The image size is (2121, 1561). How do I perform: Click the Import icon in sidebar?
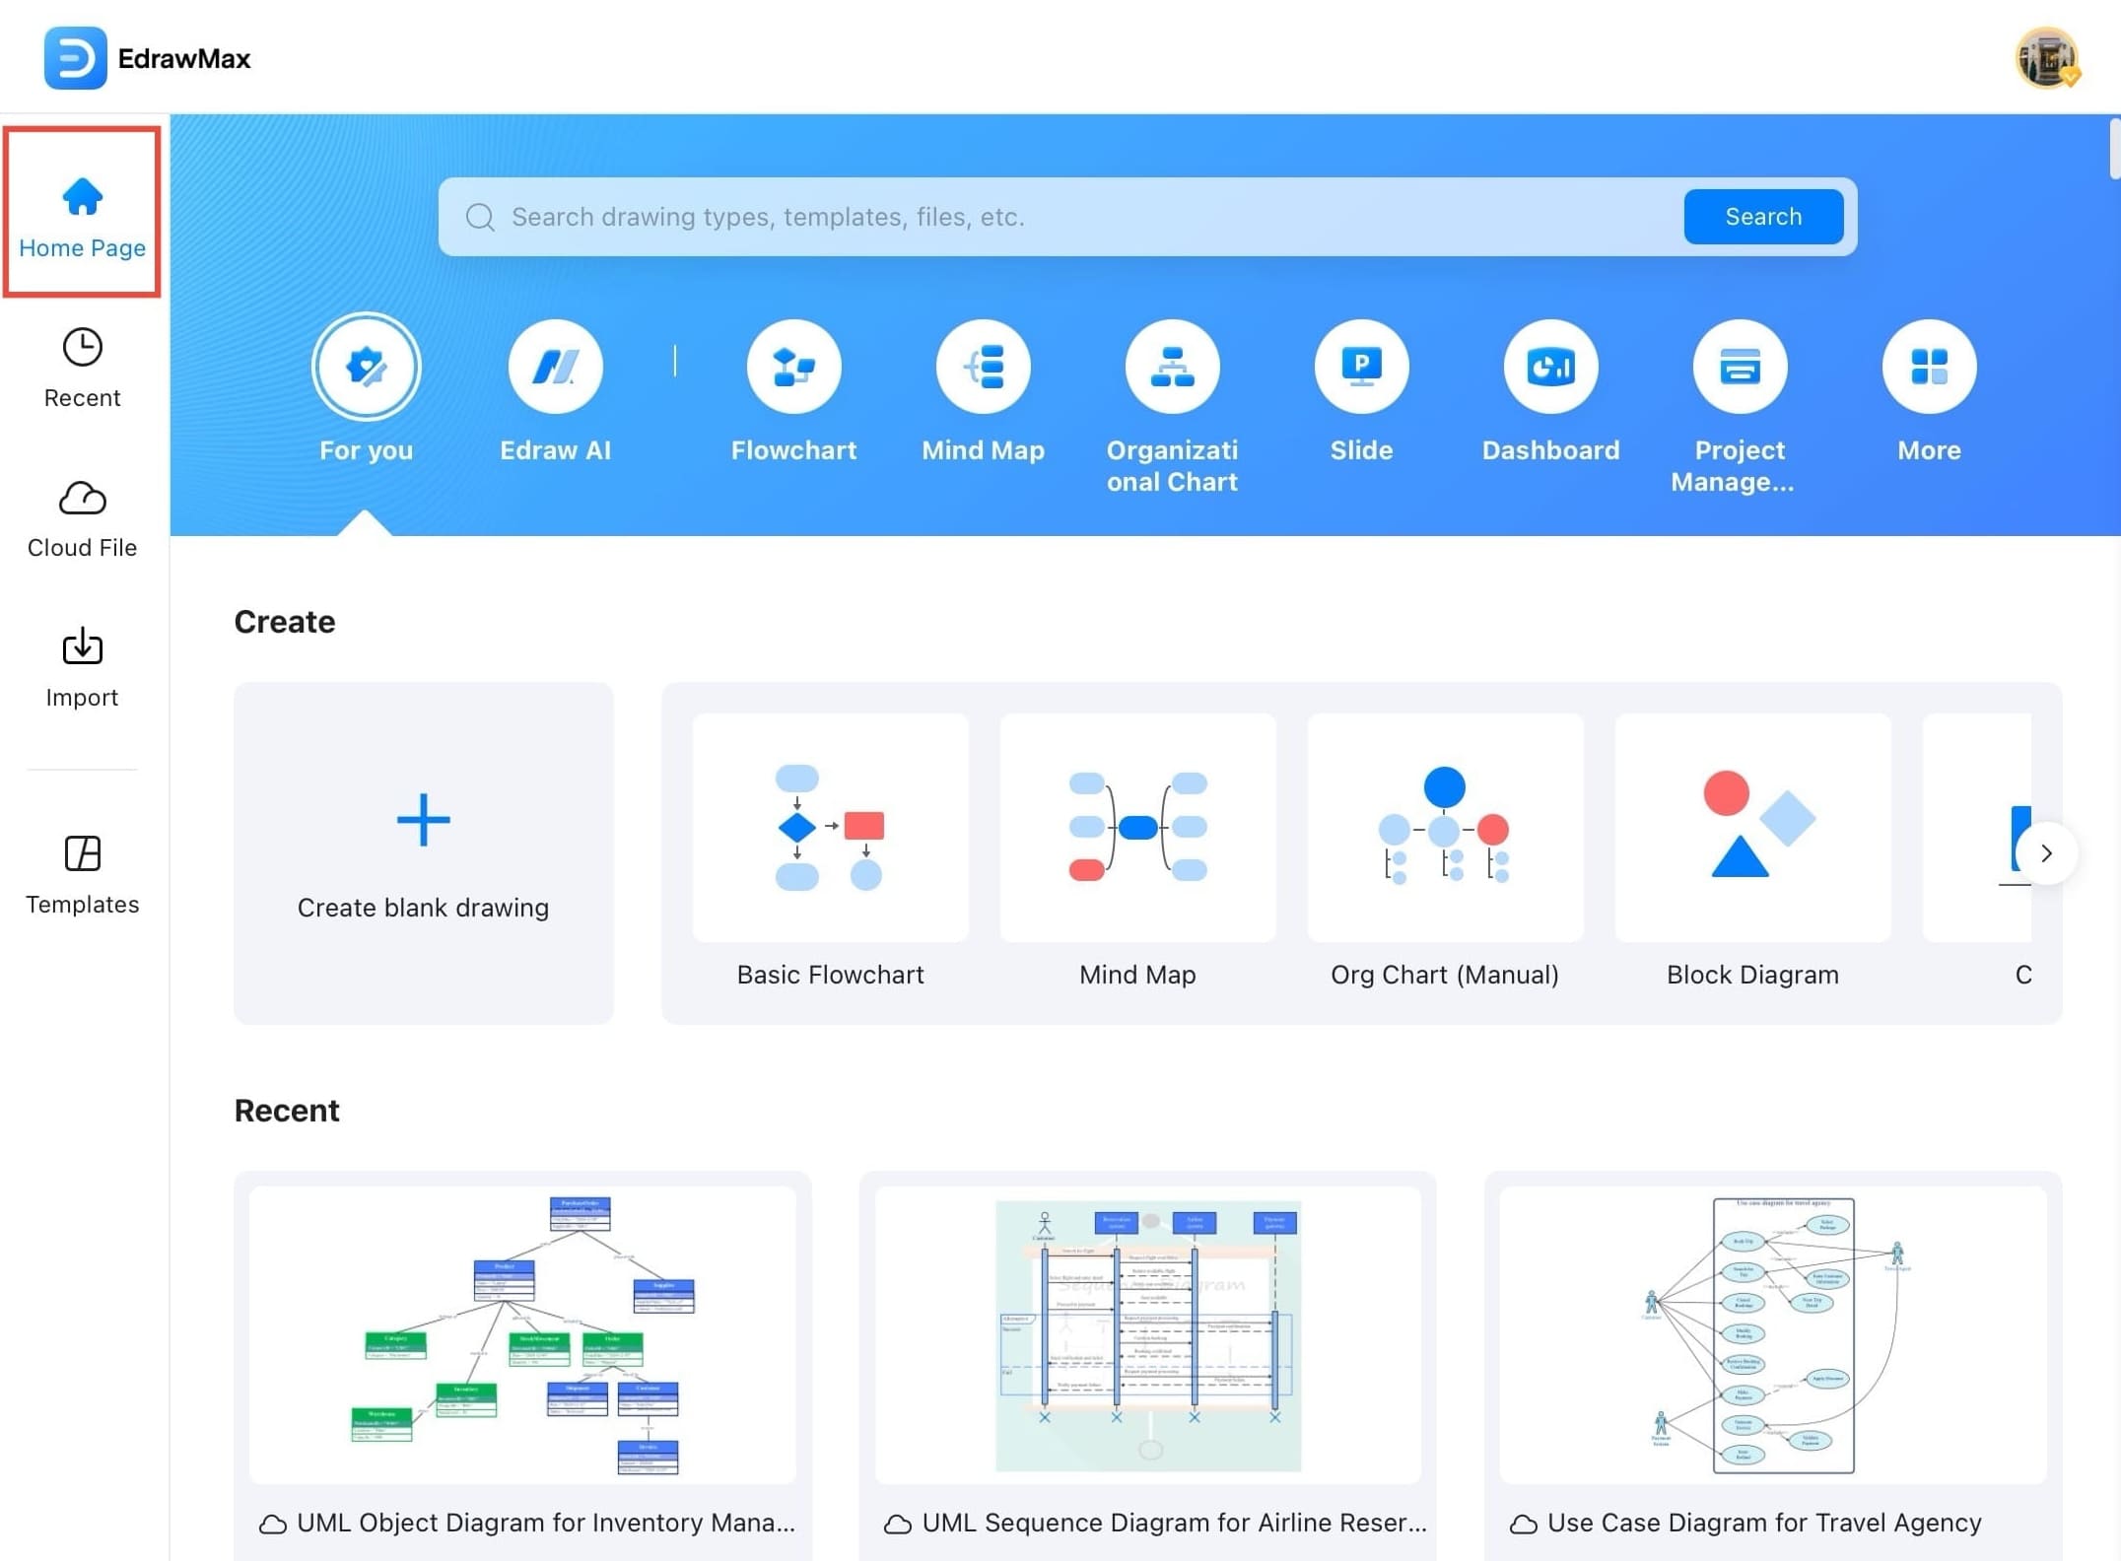point(82,647)
